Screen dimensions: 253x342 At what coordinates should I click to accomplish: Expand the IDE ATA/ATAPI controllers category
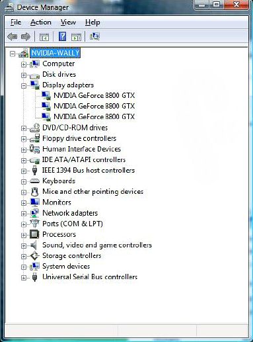point(24,161)
